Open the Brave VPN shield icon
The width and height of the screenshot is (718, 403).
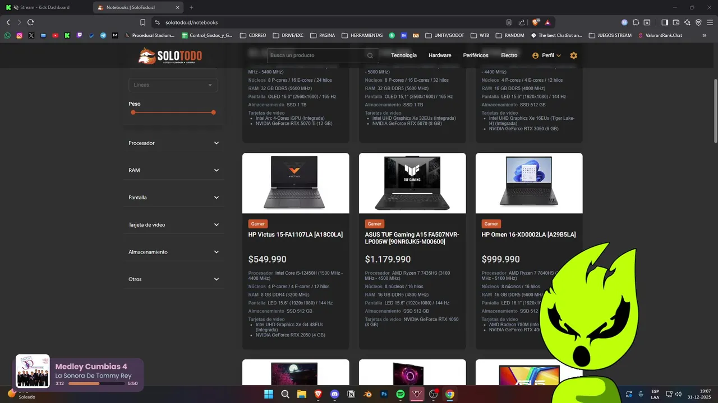tap(698, 22)
